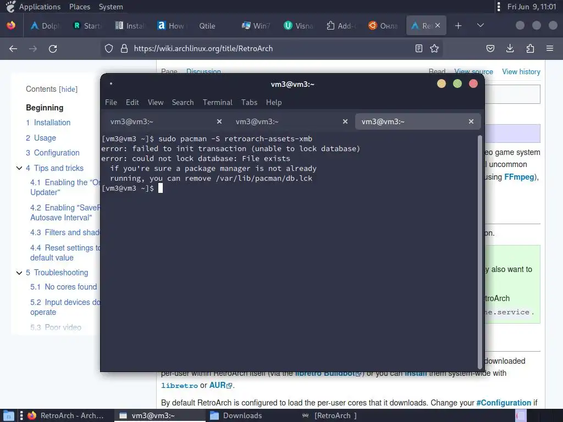Open the Pocket save icon
Viewport: 563px width, 422px height.
490,48
